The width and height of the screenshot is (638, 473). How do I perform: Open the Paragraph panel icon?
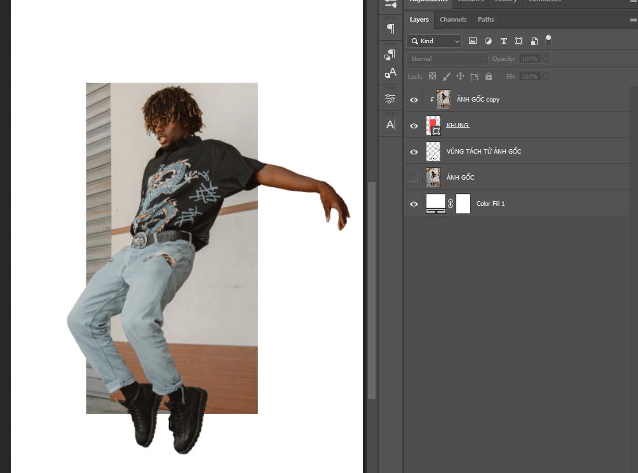[390, 28]
